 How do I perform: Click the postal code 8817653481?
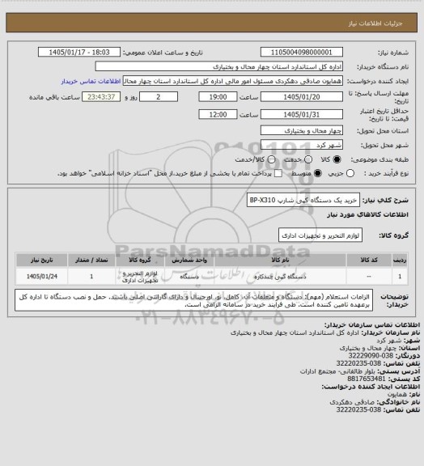(367, 379)
